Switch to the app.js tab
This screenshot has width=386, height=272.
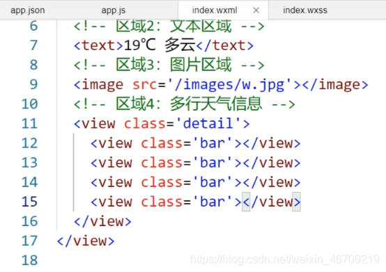pyautogui.click(x=114, y=10)
